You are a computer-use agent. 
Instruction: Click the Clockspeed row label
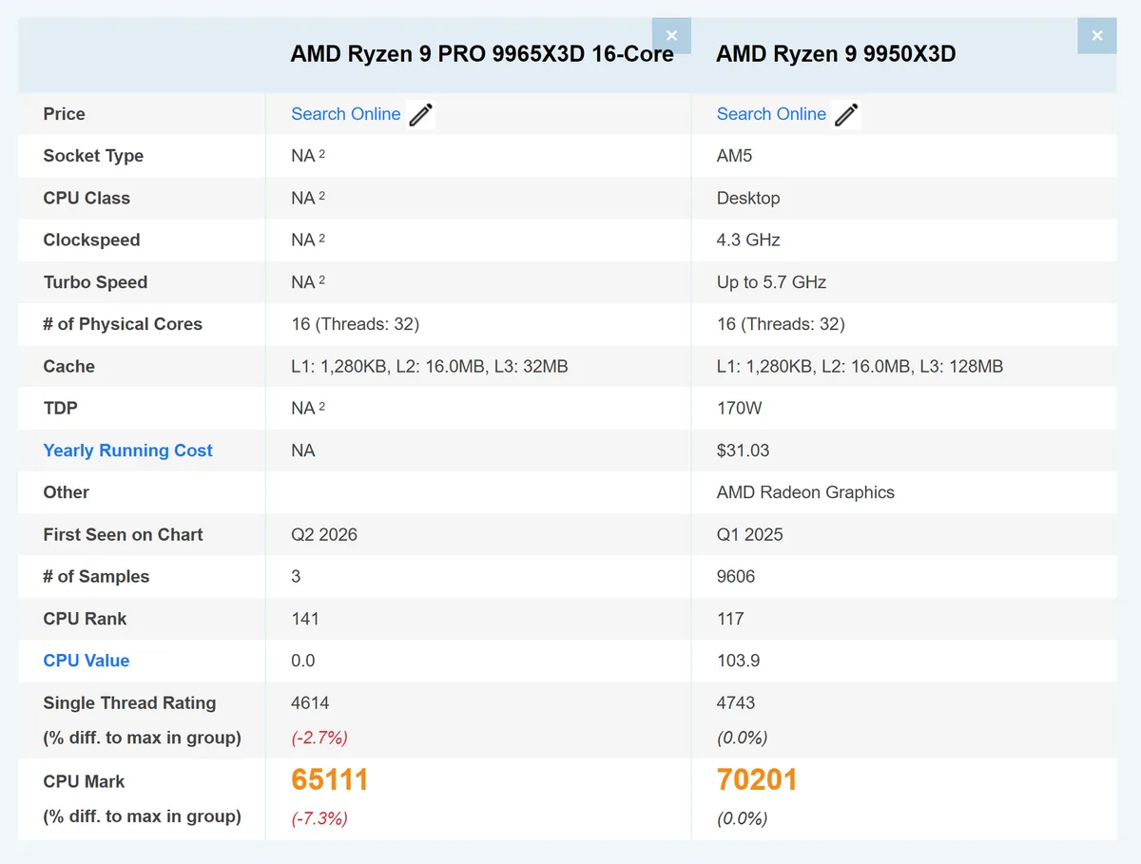[91, 240]
